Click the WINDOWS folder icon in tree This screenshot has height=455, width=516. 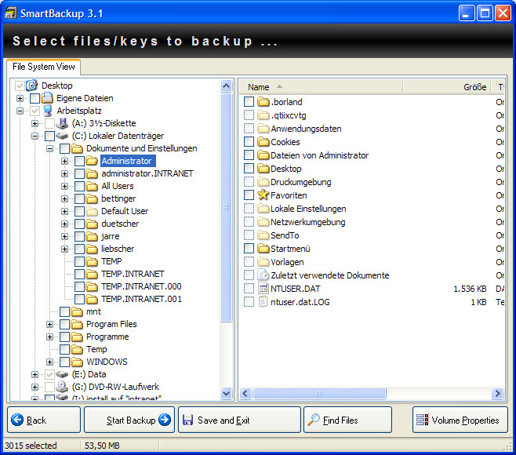77,362
